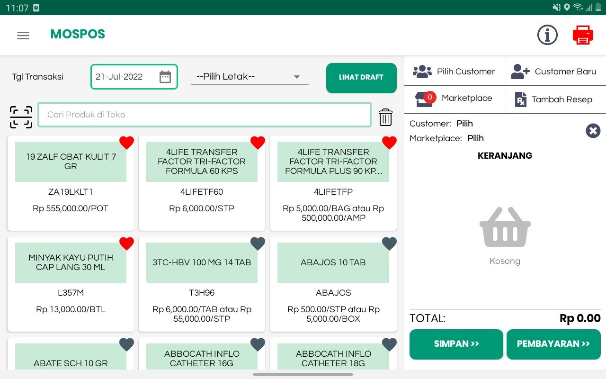
Task: Unfavorite MINYAK KAYU PUTIH heart
Action: coord(126,244)
